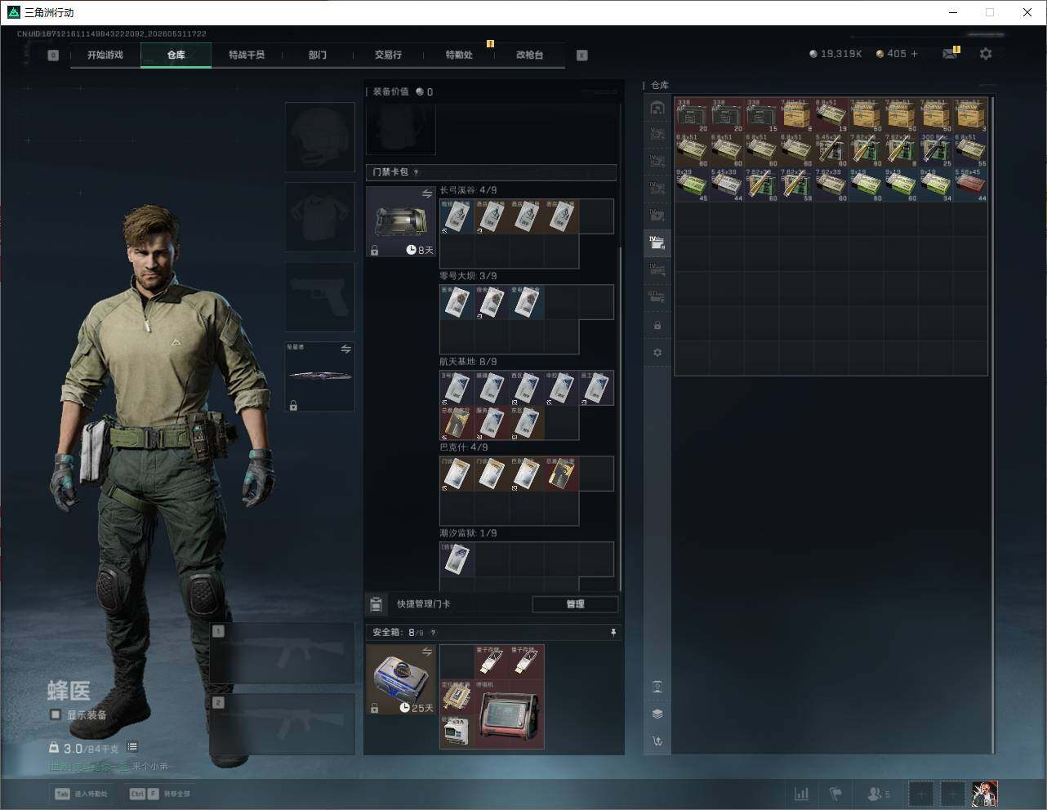Open the flag icon in bottom bar
1047x810 pixels.
tap(835, 794)
